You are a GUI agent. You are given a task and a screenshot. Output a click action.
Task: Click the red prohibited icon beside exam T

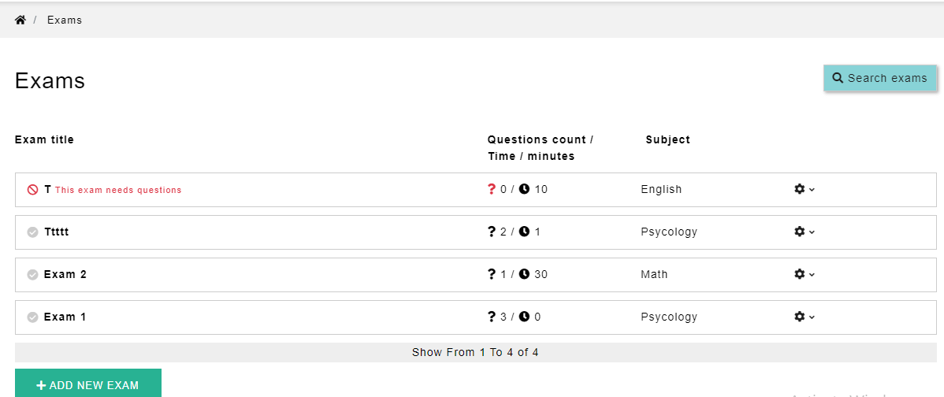(33, 190)
